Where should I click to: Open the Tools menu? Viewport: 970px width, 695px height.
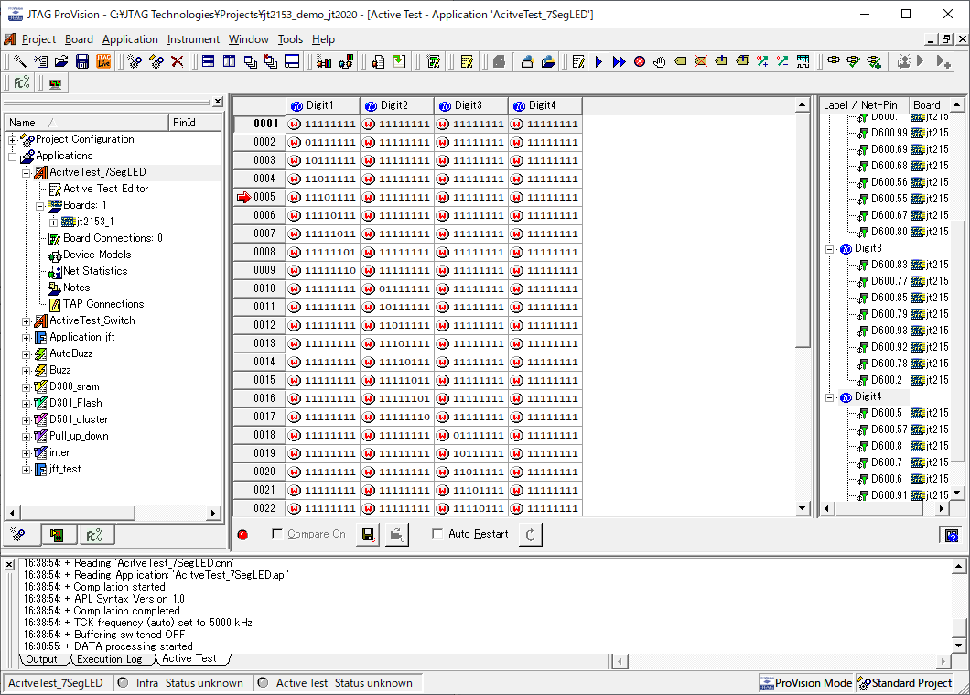click(290, 39)
